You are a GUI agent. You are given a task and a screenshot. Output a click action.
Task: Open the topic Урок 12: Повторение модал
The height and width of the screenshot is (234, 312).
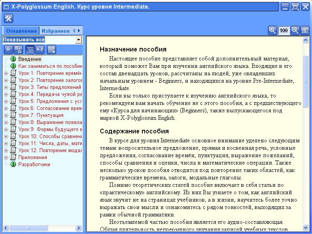[x=50, y=150]
